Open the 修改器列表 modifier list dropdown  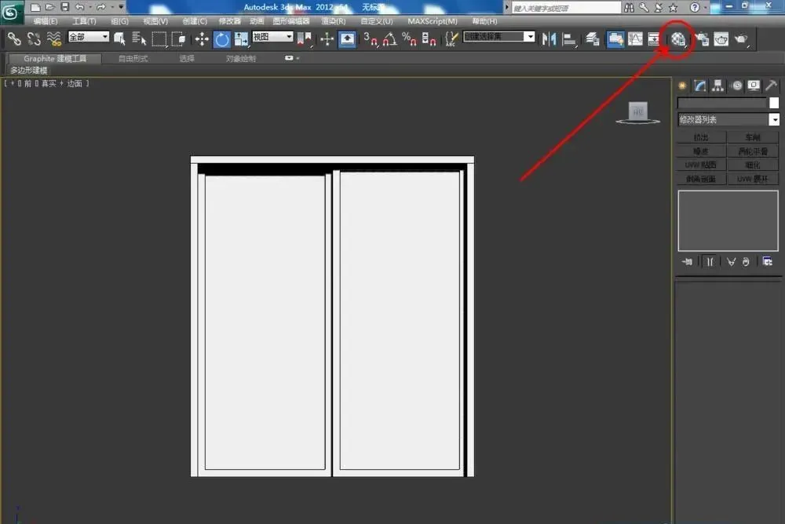point(728,119)
